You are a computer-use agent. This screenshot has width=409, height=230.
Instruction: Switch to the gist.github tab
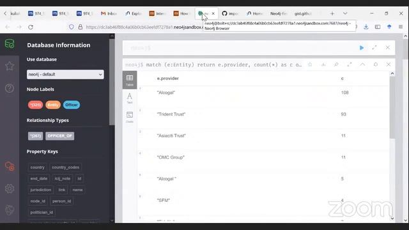tap(303, 13)
